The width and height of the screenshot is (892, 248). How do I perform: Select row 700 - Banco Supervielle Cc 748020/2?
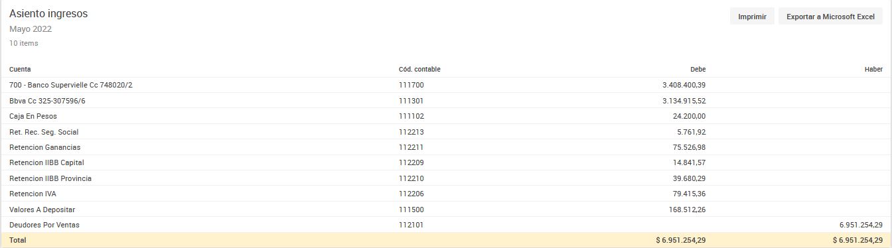(x=446, y=85)
